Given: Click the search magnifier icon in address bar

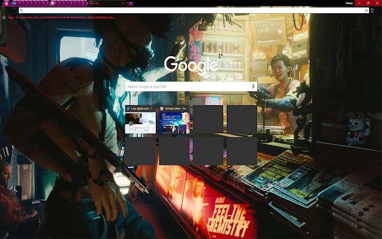Looking at the screenshot, I should (21, 11).
